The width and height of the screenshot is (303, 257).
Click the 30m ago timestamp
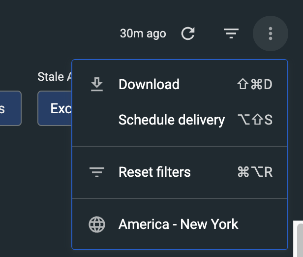point(143,33)
